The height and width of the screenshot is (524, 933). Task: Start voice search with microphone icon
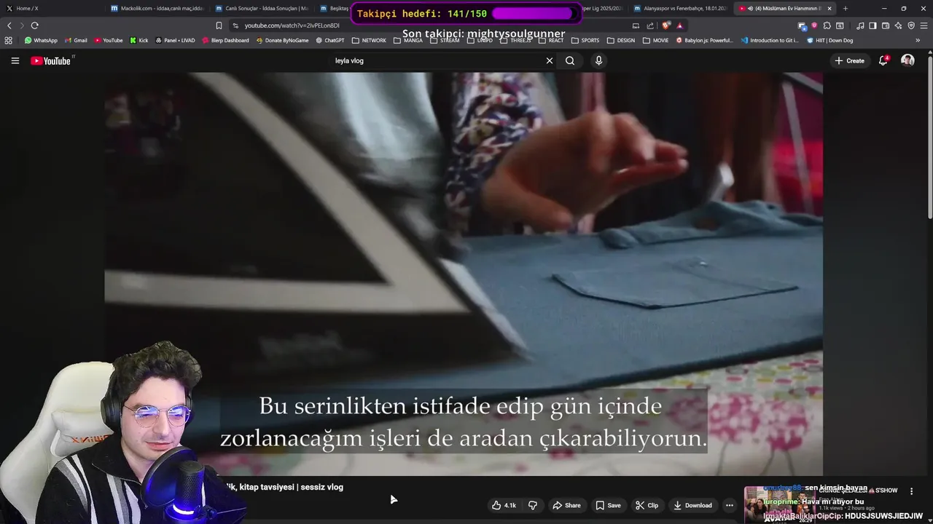pos(598,60)
